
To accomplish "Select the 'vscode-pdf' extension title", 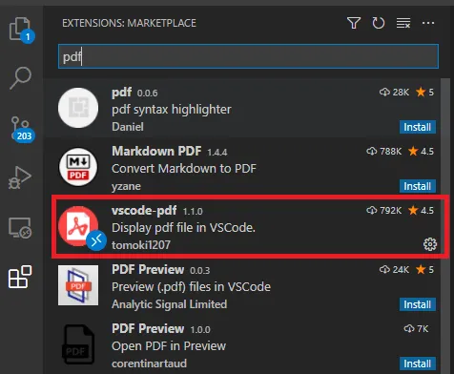I will [x=144, y=211].
